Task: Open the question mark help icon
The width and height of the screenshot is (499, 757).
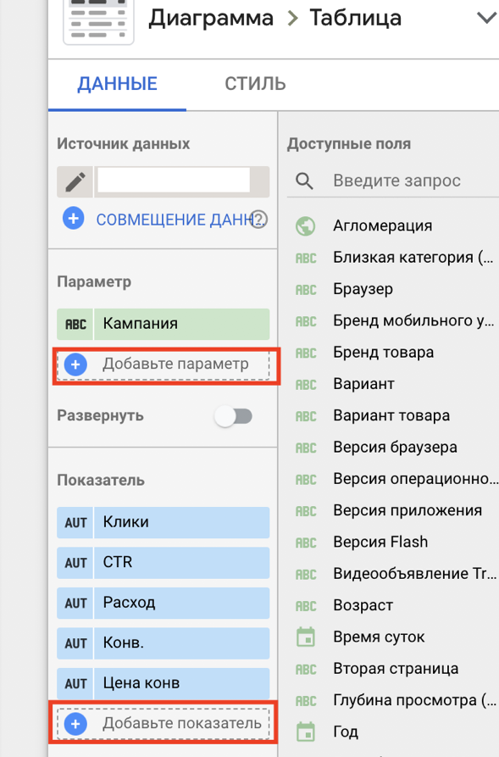Action: click(x=258, y=220)
